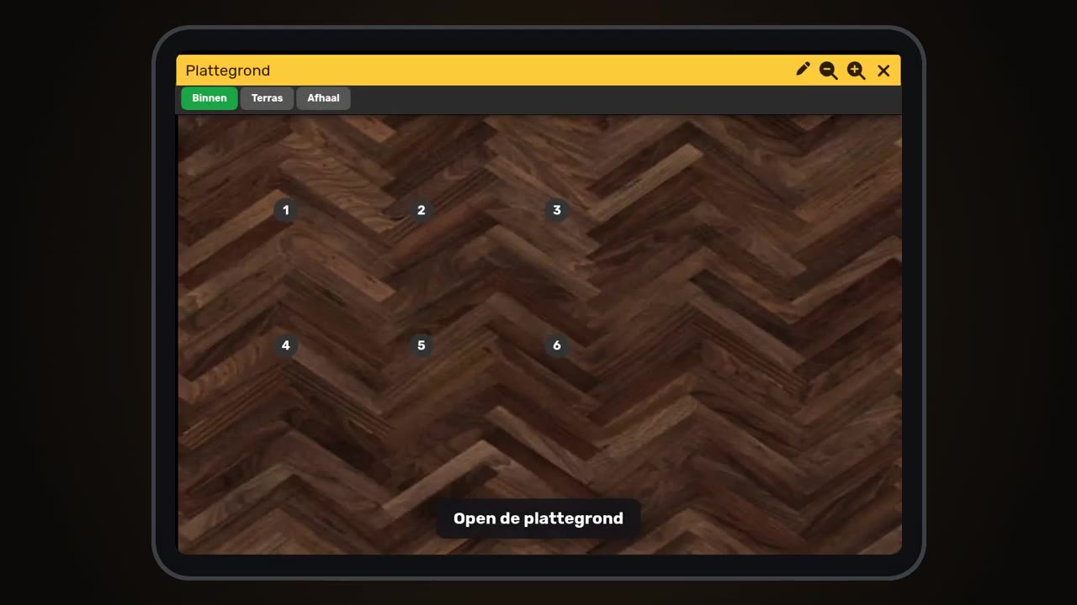Screen dimensions: 1077x605
Task: Open the Terras tab
Action: click(x=267, y=98)
